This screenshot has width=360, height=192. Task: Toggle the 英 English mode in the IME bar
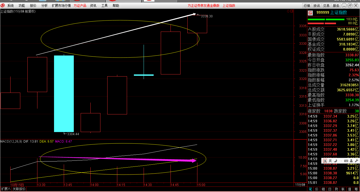[330, 161]
